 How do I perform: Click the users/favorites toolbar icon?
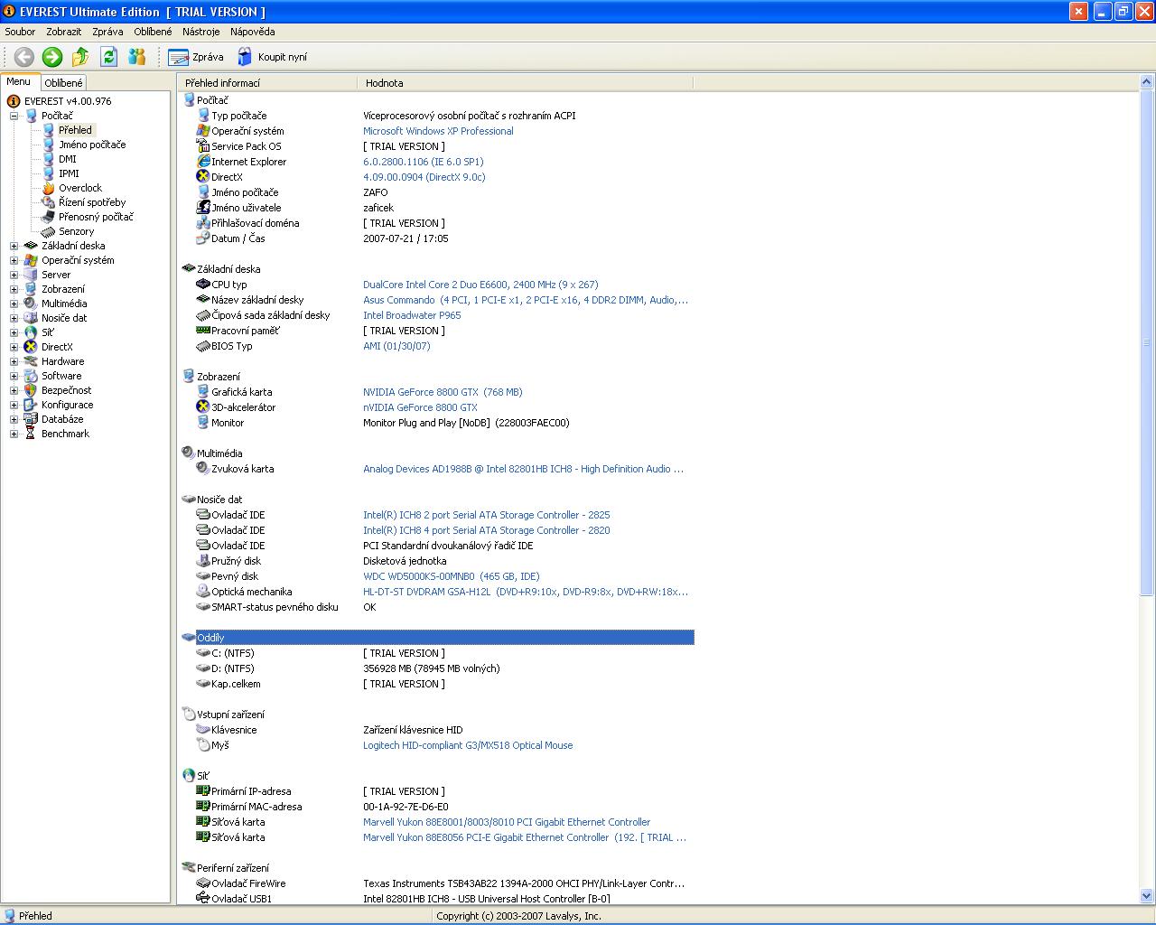click(x=136, y=57)
